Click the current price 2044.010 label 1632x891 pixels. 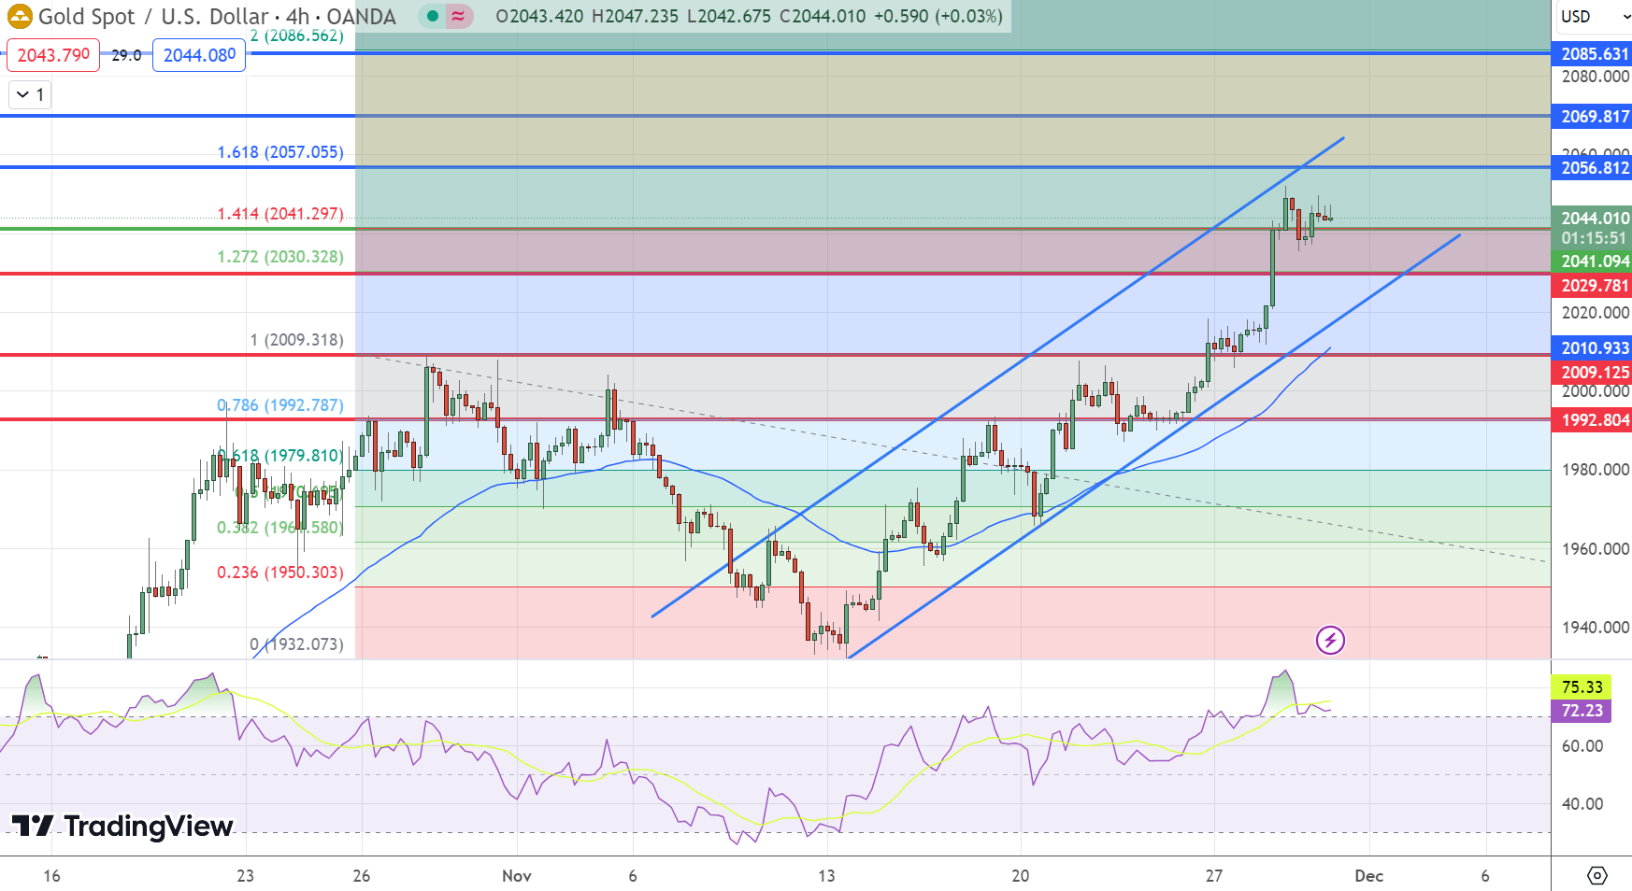click(x=1593, y=218)
